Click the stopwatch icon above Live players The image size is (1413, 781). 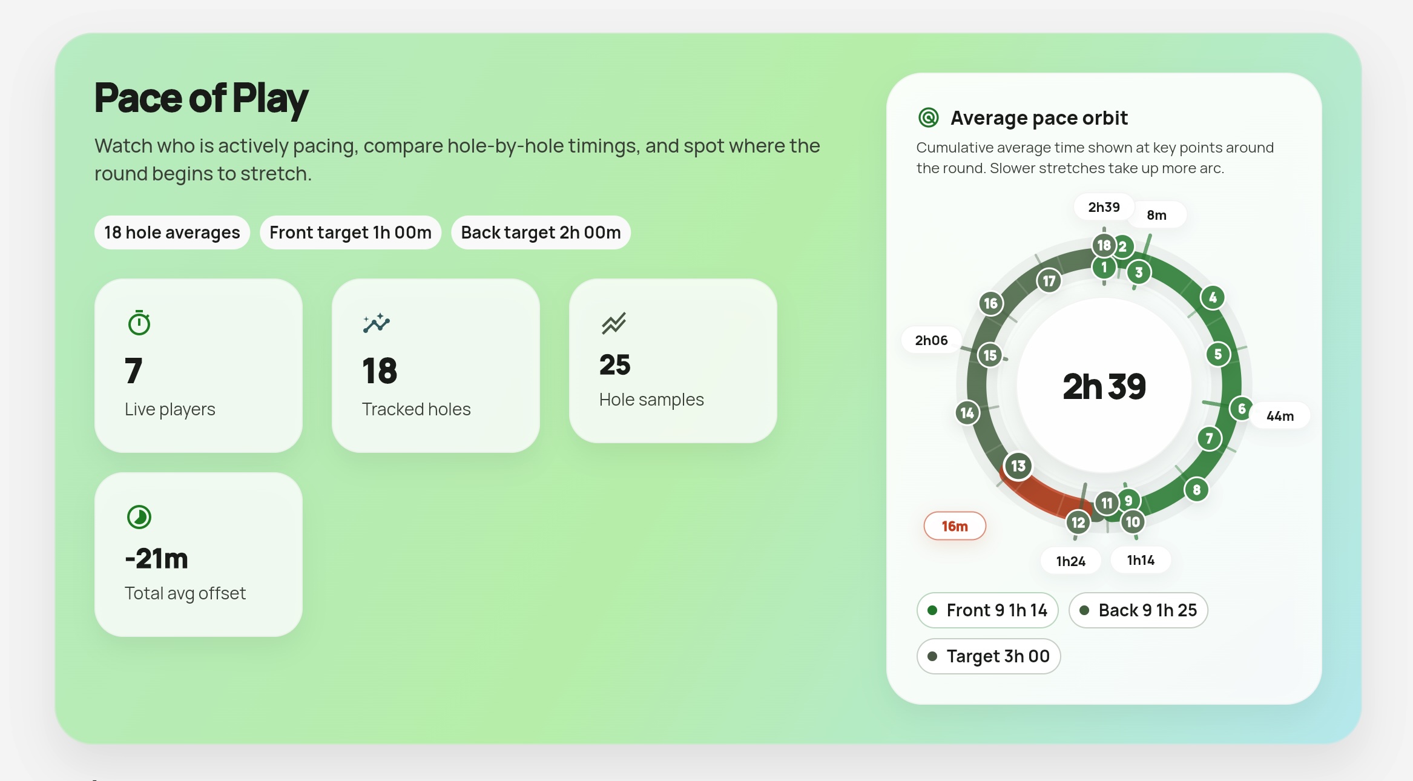click(139, 322)
